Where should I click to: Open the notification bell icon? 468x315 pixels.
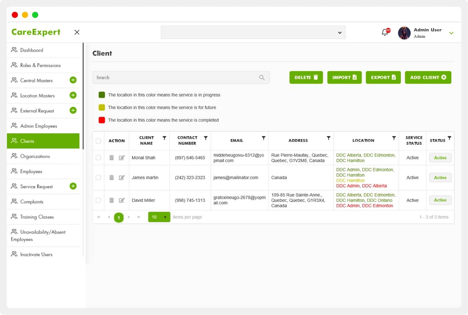point(385,32)
